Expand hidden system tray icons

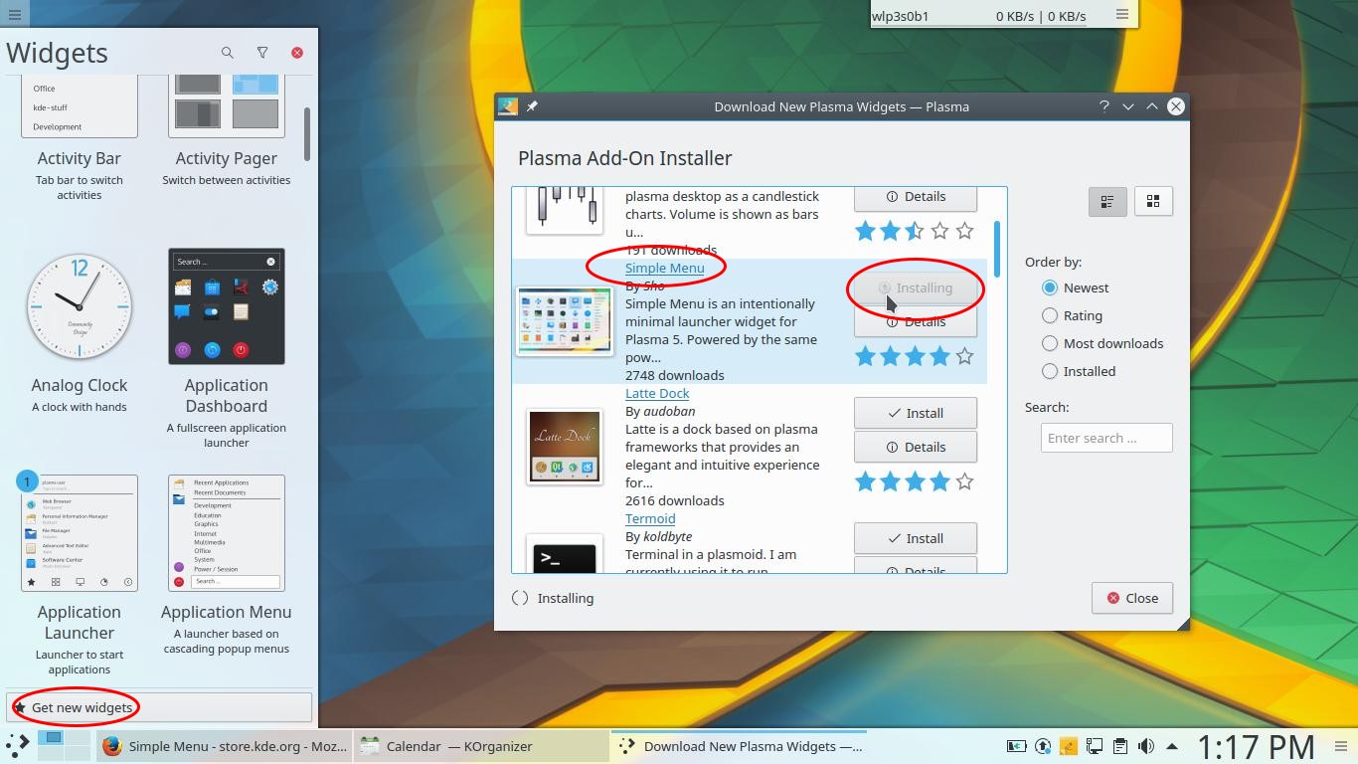click(1171, 746)
